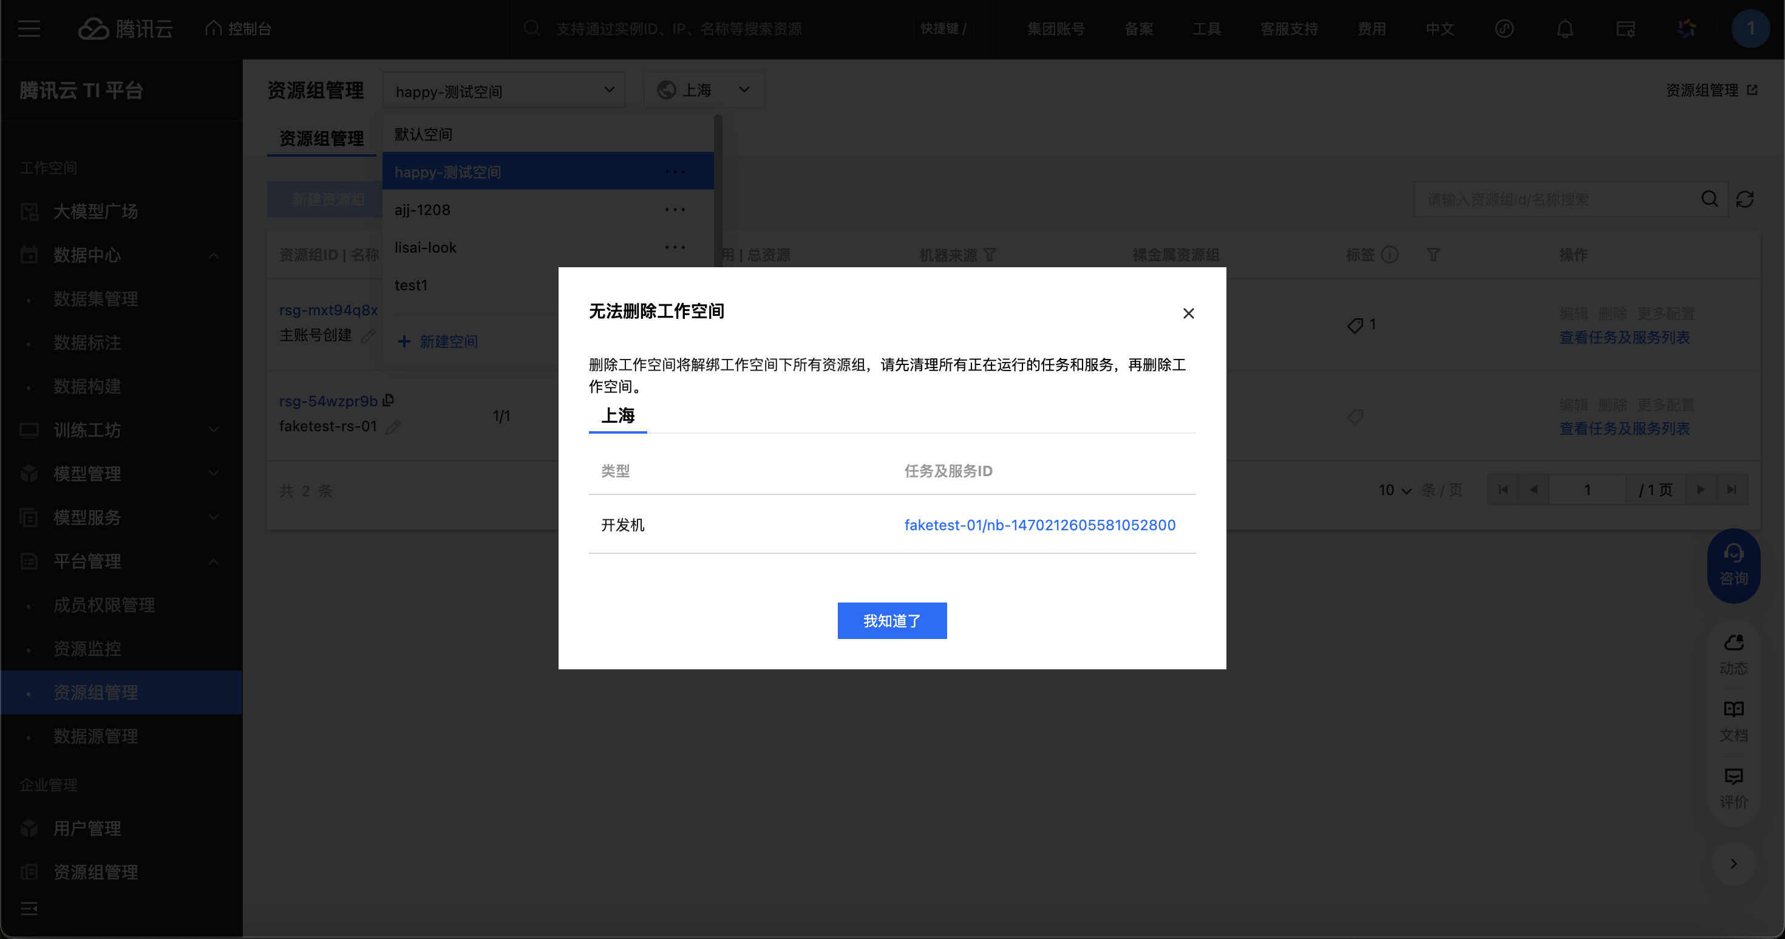Copy resource group ID rsg-54wzpr9b

coord(389,400)
